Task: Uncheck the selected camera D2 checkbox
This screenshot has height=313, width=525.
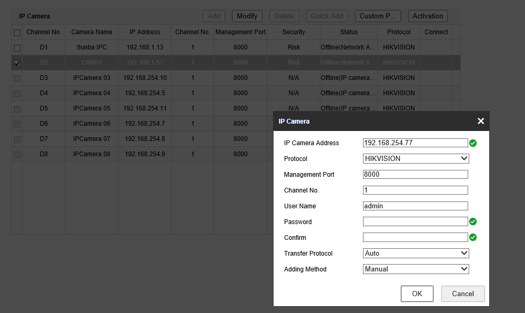Action: [17, 63]
